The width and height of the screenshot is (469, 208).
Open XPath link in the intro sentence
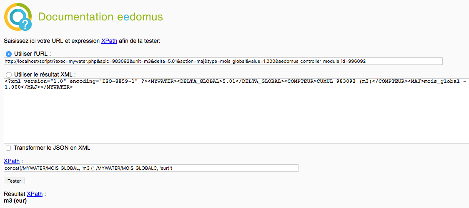coord(109,41)
